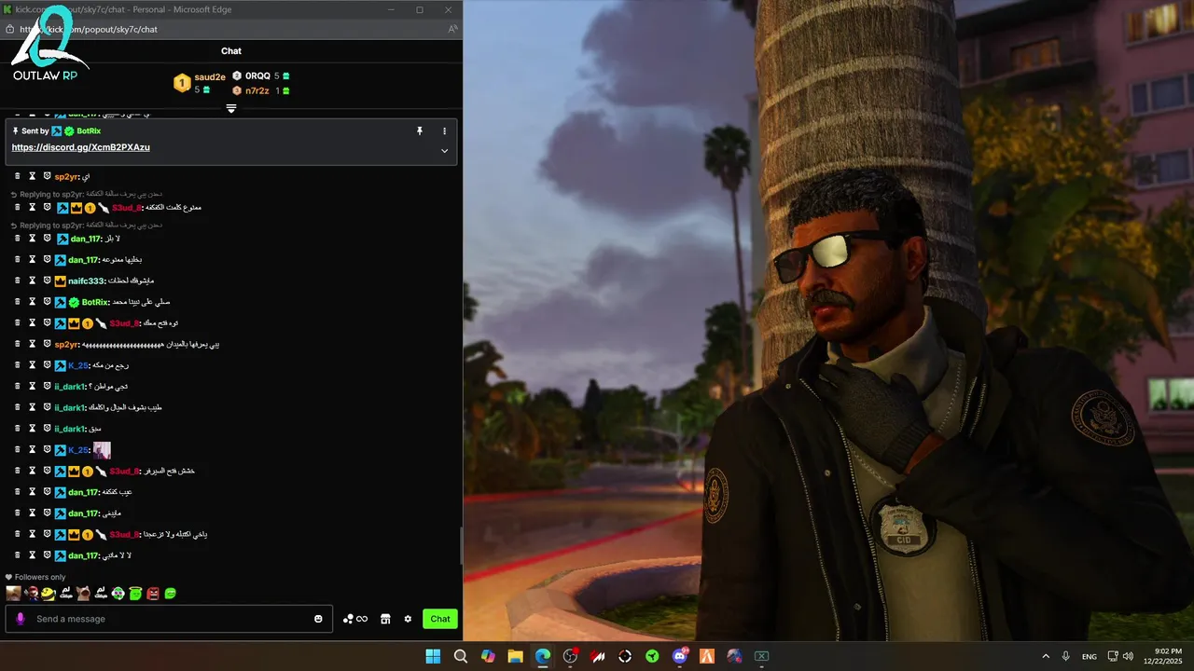The image size is (1194, 671).
Task: Open Windows taskbar search
Action: point(461,656)
